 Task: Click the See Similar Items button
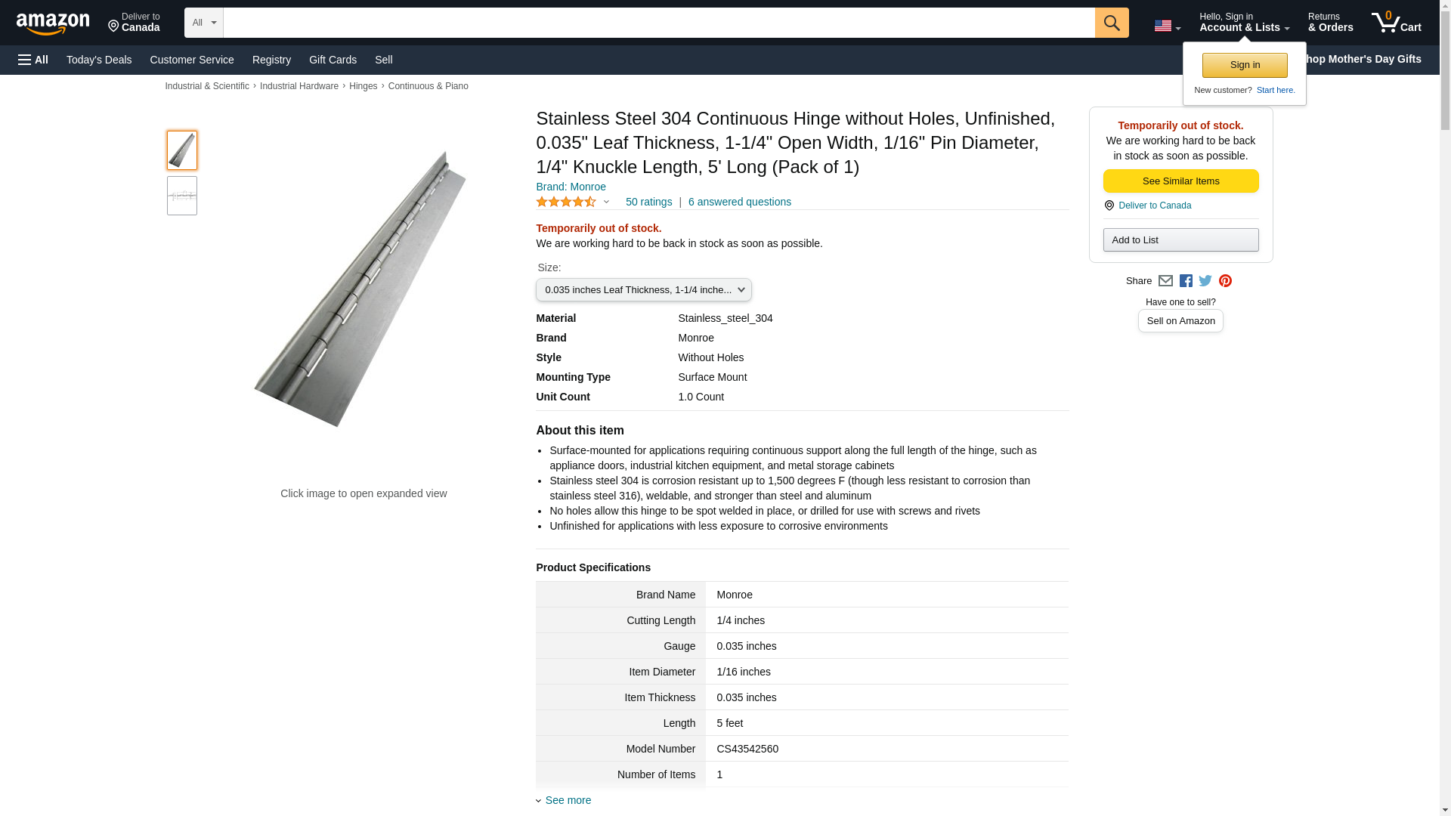coord(1180,181)
